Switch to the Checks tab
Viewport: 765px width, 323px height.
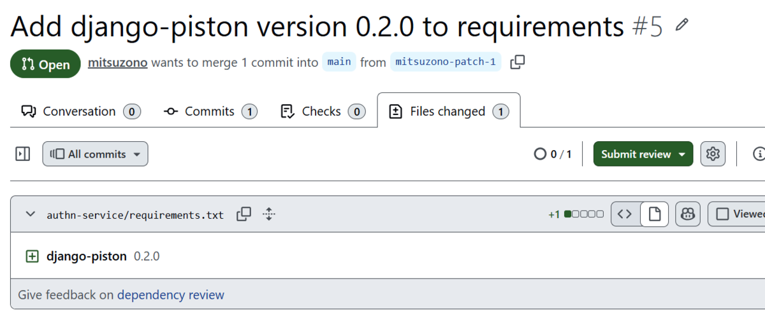point(323,111)
